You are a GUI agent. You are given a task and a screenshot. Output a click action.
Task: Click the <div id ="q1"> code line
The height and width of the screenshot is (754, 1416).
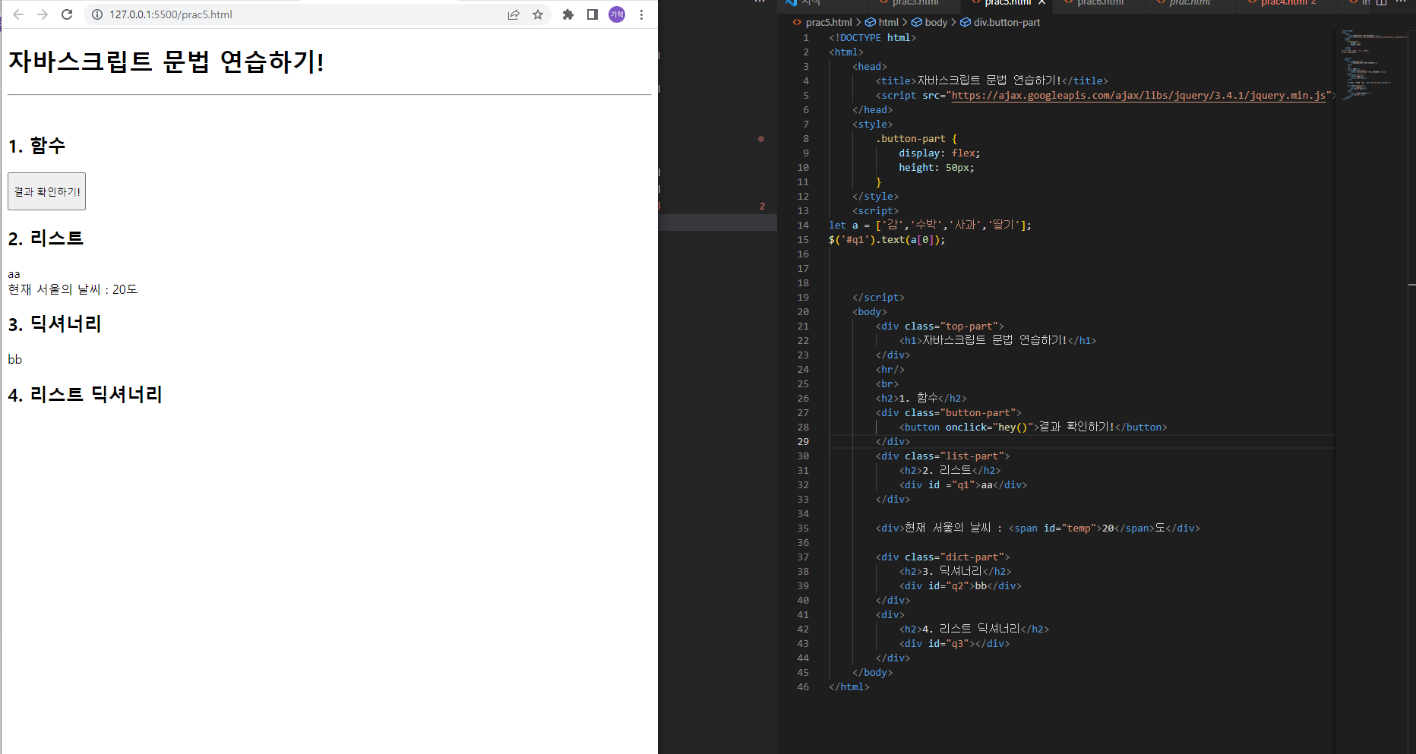coord(963,485)
